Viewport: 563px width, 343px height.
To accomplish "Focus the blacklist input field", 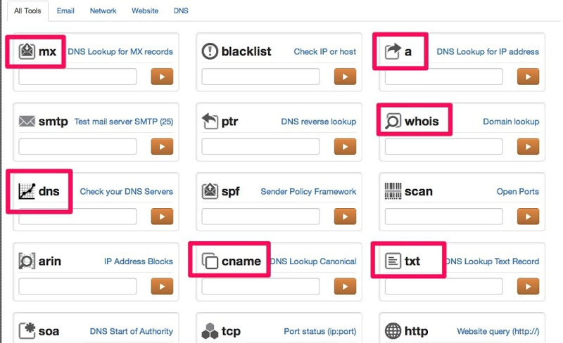I will (260, 77).
